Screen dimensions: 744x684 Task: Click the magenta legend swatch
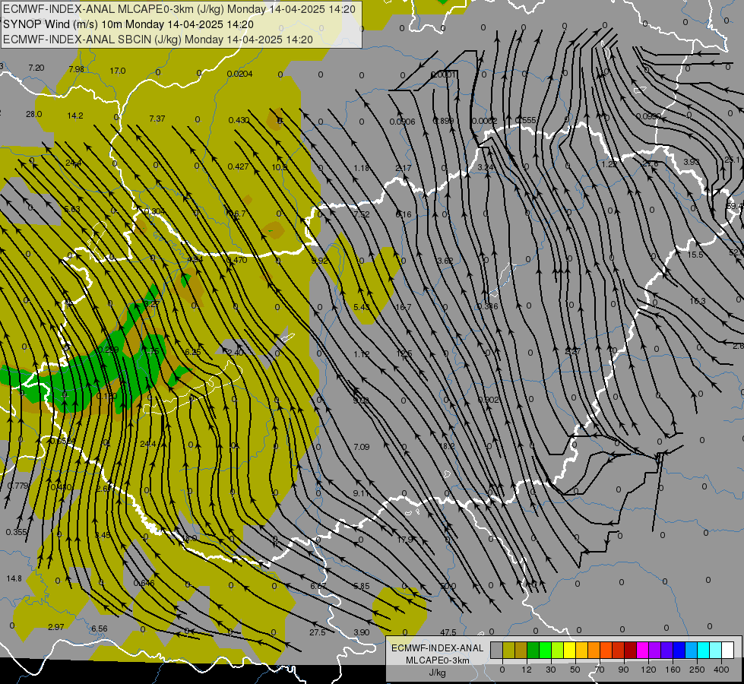tap(643, 651)
